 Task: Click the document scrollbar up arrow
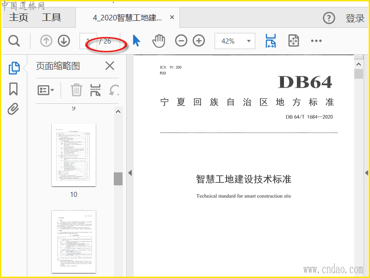tap(359, 64)
